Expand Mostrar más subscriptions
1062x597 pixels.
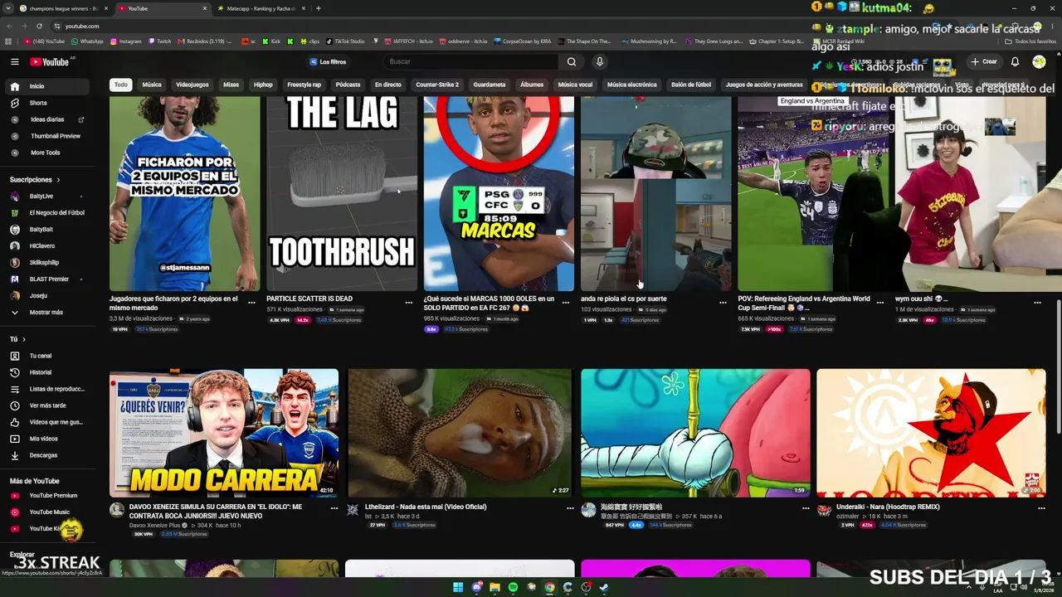47,313
